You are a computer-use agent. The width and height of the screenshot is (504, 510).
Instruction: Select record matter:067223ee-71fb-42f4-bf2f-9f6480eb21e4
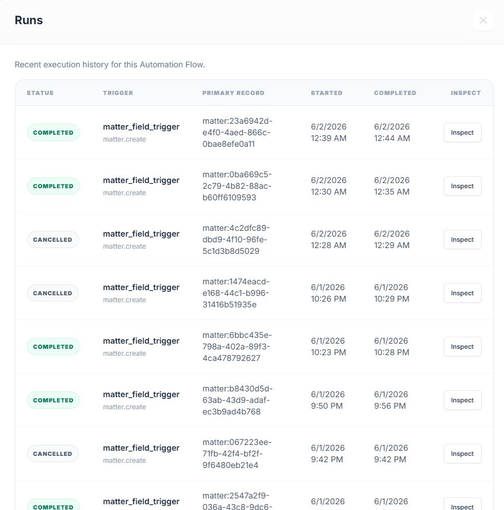tap(237, 454)
